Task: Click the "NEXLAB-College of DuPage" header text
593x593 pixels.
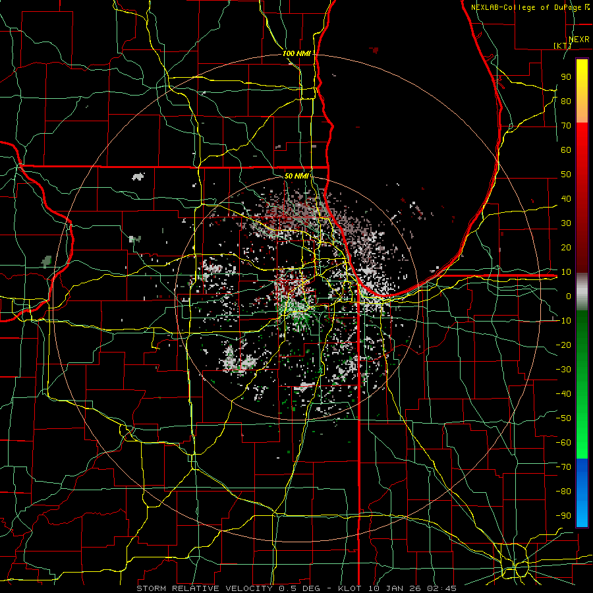Action: pos(526,7)
